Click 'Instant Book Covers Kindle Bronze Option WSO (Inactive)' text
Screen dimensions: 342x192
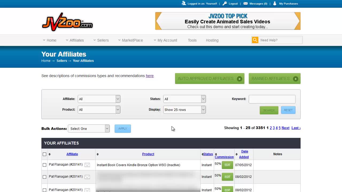tap(138, 165)
